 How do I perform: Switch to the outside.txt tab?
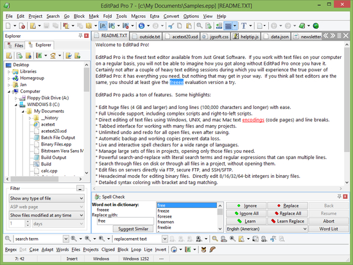pos(146,37)
